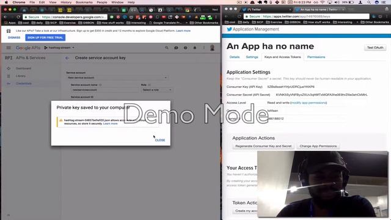The height and width of the screenshot is (220, 391).
Task: Close the private key saved dialog
Action: [160, 140]
